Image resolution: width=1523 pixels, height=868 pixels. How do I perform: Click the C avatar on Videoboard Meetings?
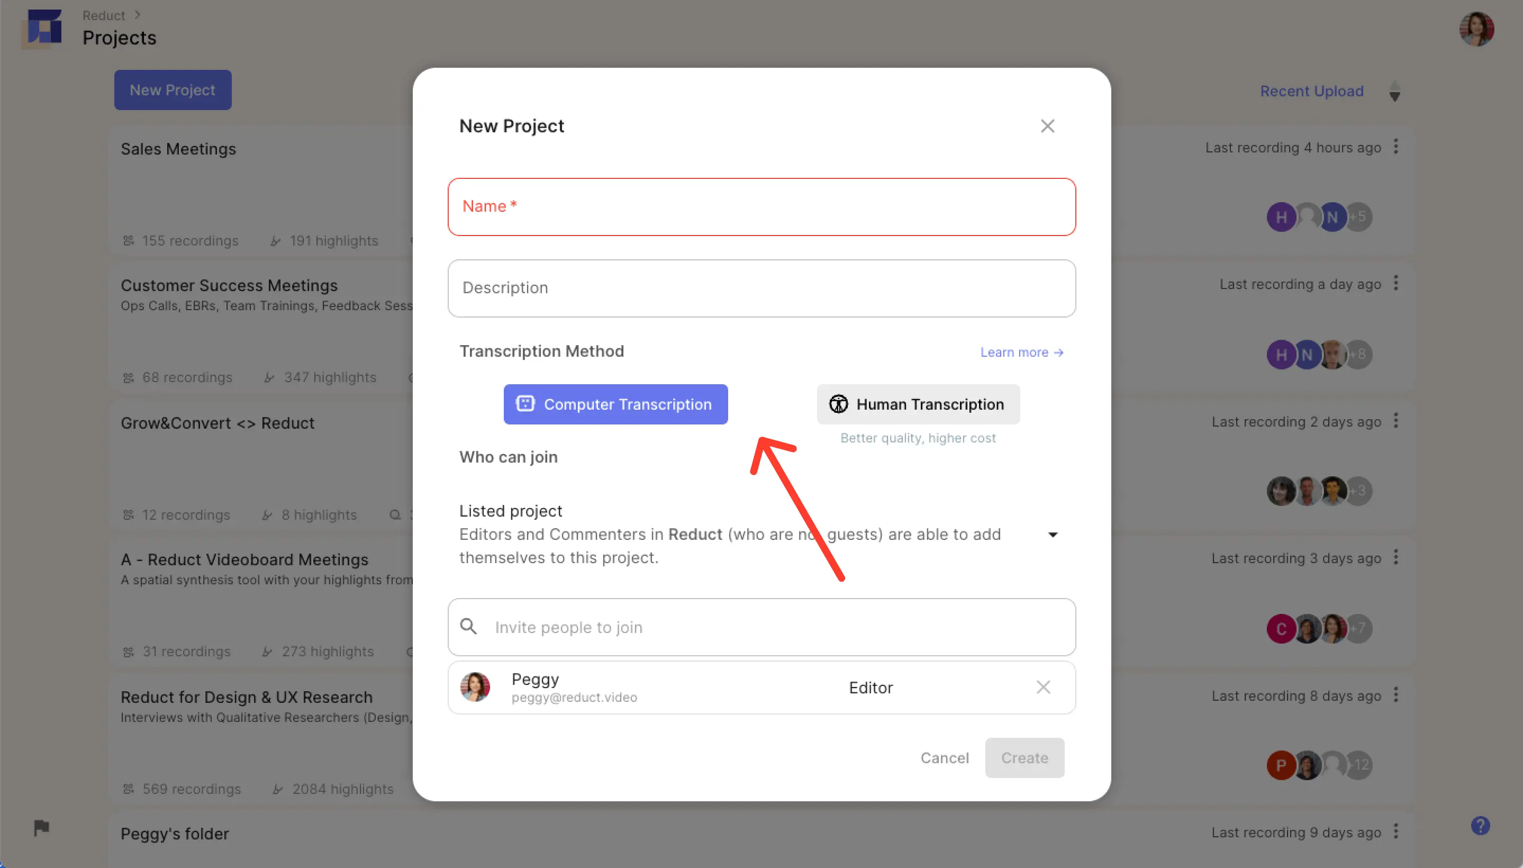(x=1281, y=628)
